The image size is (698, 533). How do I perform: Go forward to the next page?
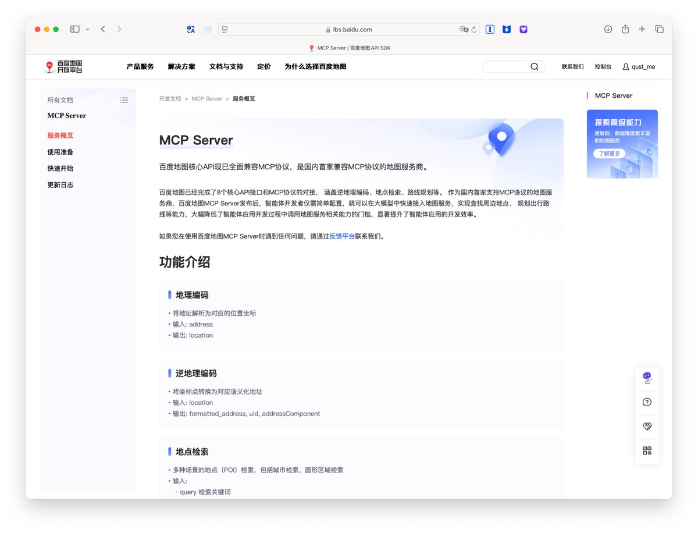tap(119, 29)
